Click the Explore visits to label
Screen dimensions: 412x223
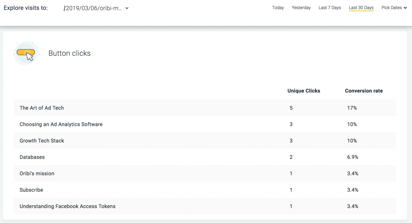tap(26, 8)
